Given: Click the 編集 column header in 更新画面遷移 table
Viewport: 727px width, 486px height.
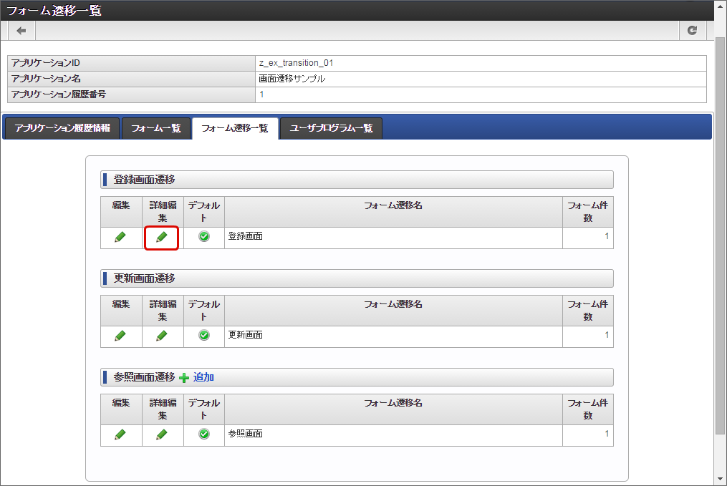Looking at the screenshot, I should [x=121, y=311].
